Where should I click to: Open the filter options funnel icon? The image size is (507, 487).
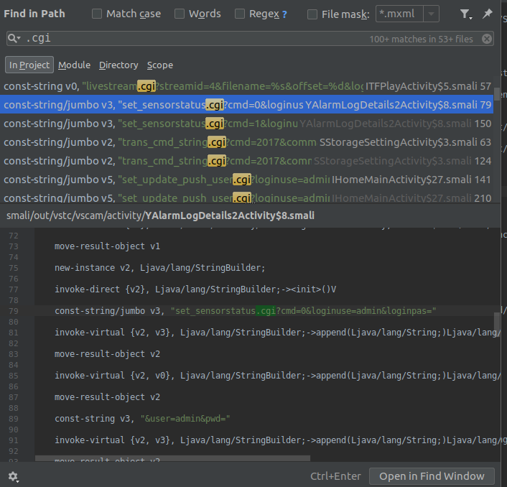pyautogui.click(x=465, y=14)
